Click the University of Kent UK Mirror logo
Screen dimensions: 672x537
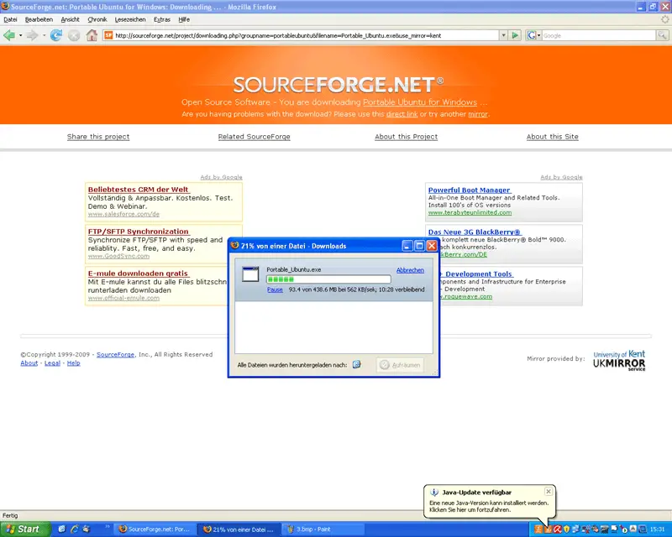coord(619,361)
